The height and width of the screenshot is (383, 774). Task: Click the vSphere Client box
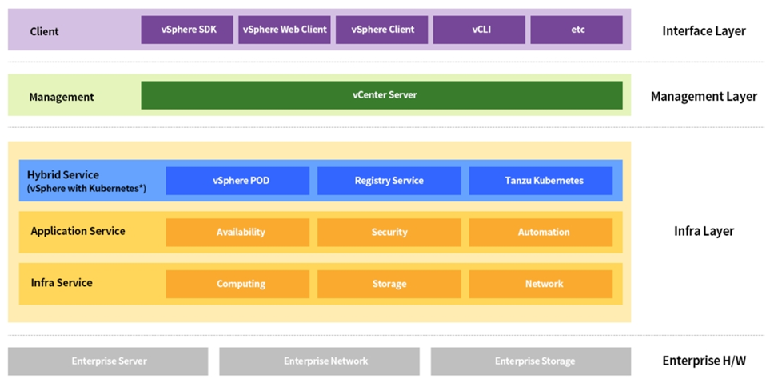click(x=382, y=30)
